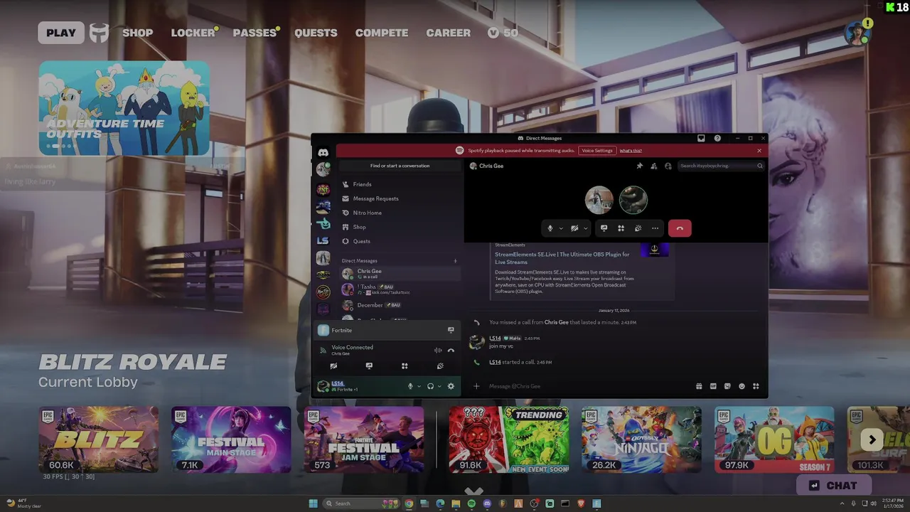Image resolution: width=910 pixels, height=512 pixels.
Task: Open Discord User Settings gear
Action: pos(451,386)
